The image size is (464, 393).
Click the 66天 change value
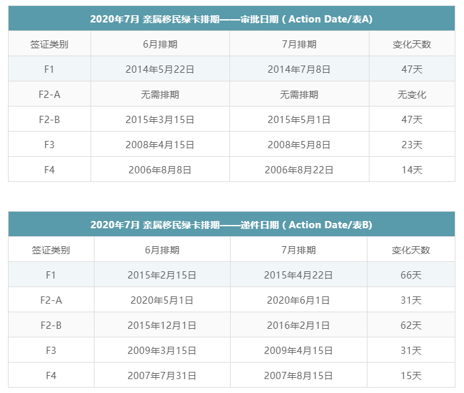point(410,275)
